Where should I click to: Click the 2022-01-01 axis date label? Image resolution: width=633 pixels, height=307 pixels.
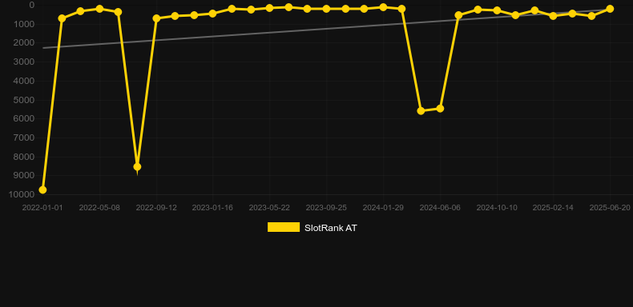[x=42, y=208]
